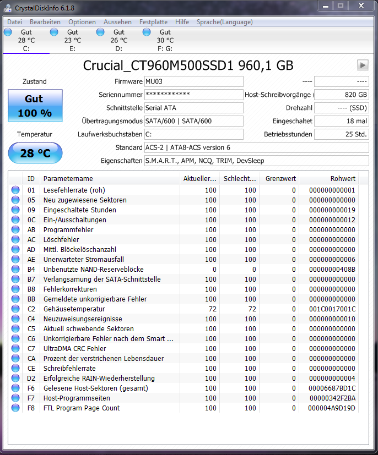Click status icon of Fehlerkorrekturen row
Image resolution: width=378 pixels, height=455 pixels.
click(15, 289)
